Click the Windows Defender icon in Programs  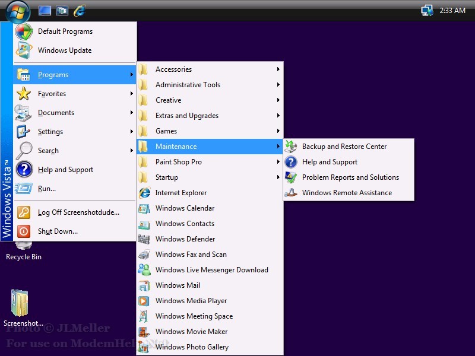coord(144,239)
